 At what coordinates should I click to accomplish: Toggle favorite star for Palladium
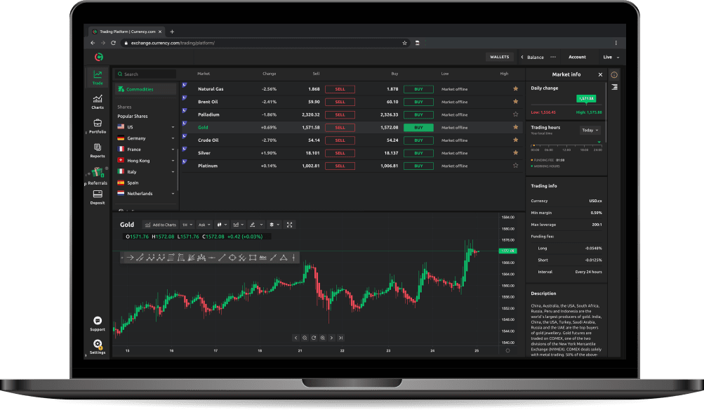coord(516,114)
